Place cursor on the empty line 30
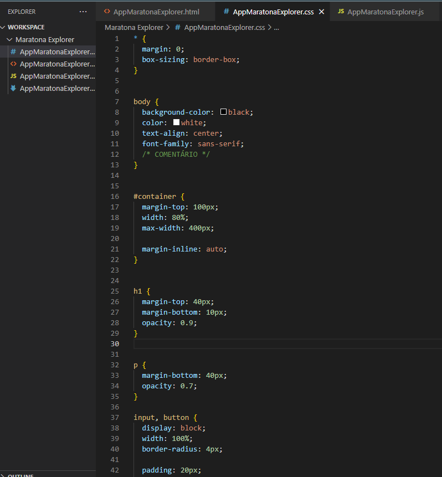Image resolution: width=442 pixels, height=477 pixels. (166, 343)
